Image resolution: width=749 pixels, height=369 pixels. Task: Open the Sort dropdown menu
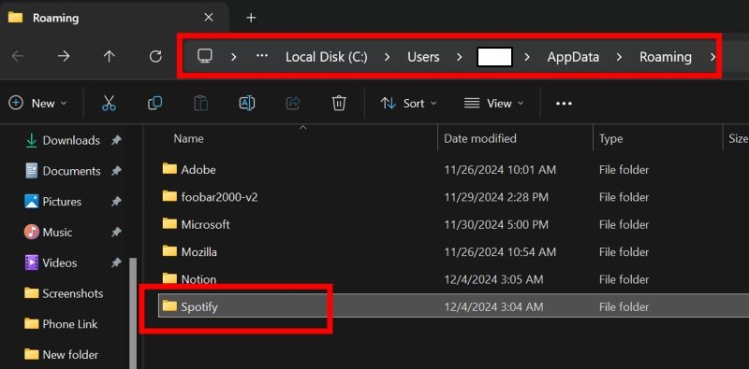tap(409, 103)
